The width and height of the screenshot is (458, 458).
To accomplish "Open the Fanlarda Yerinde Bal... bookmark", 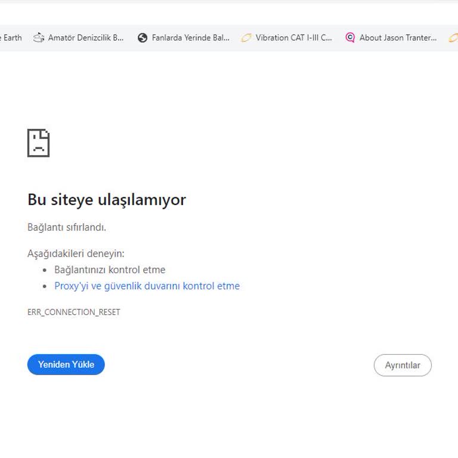I will pos(184,38).
